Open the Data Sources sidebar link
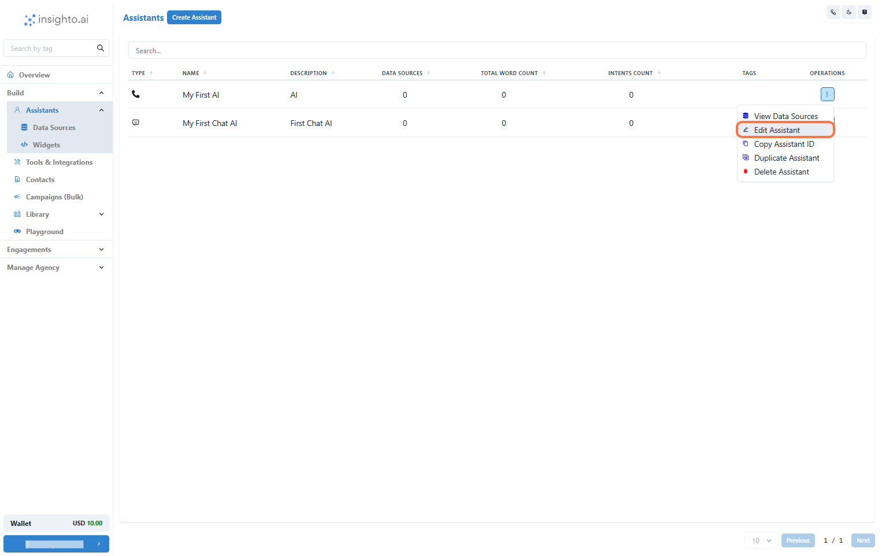This screenshot has width=882, height=556. click(x=54, y=128)
